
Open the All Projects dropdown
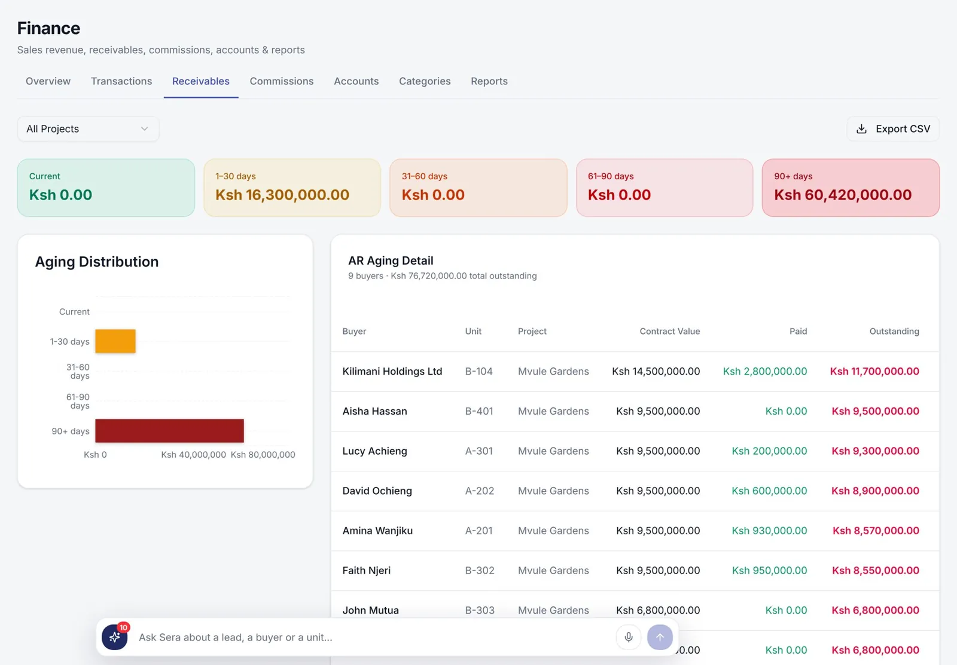[88, 129]
